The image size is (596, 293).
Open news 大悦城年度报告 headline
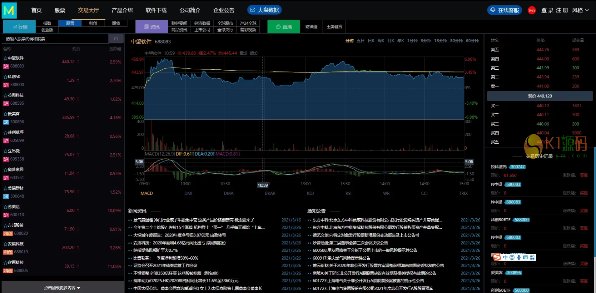(180, 235)
